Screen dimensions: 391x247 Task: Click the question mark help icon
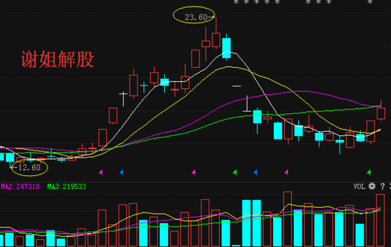point(383,186)
